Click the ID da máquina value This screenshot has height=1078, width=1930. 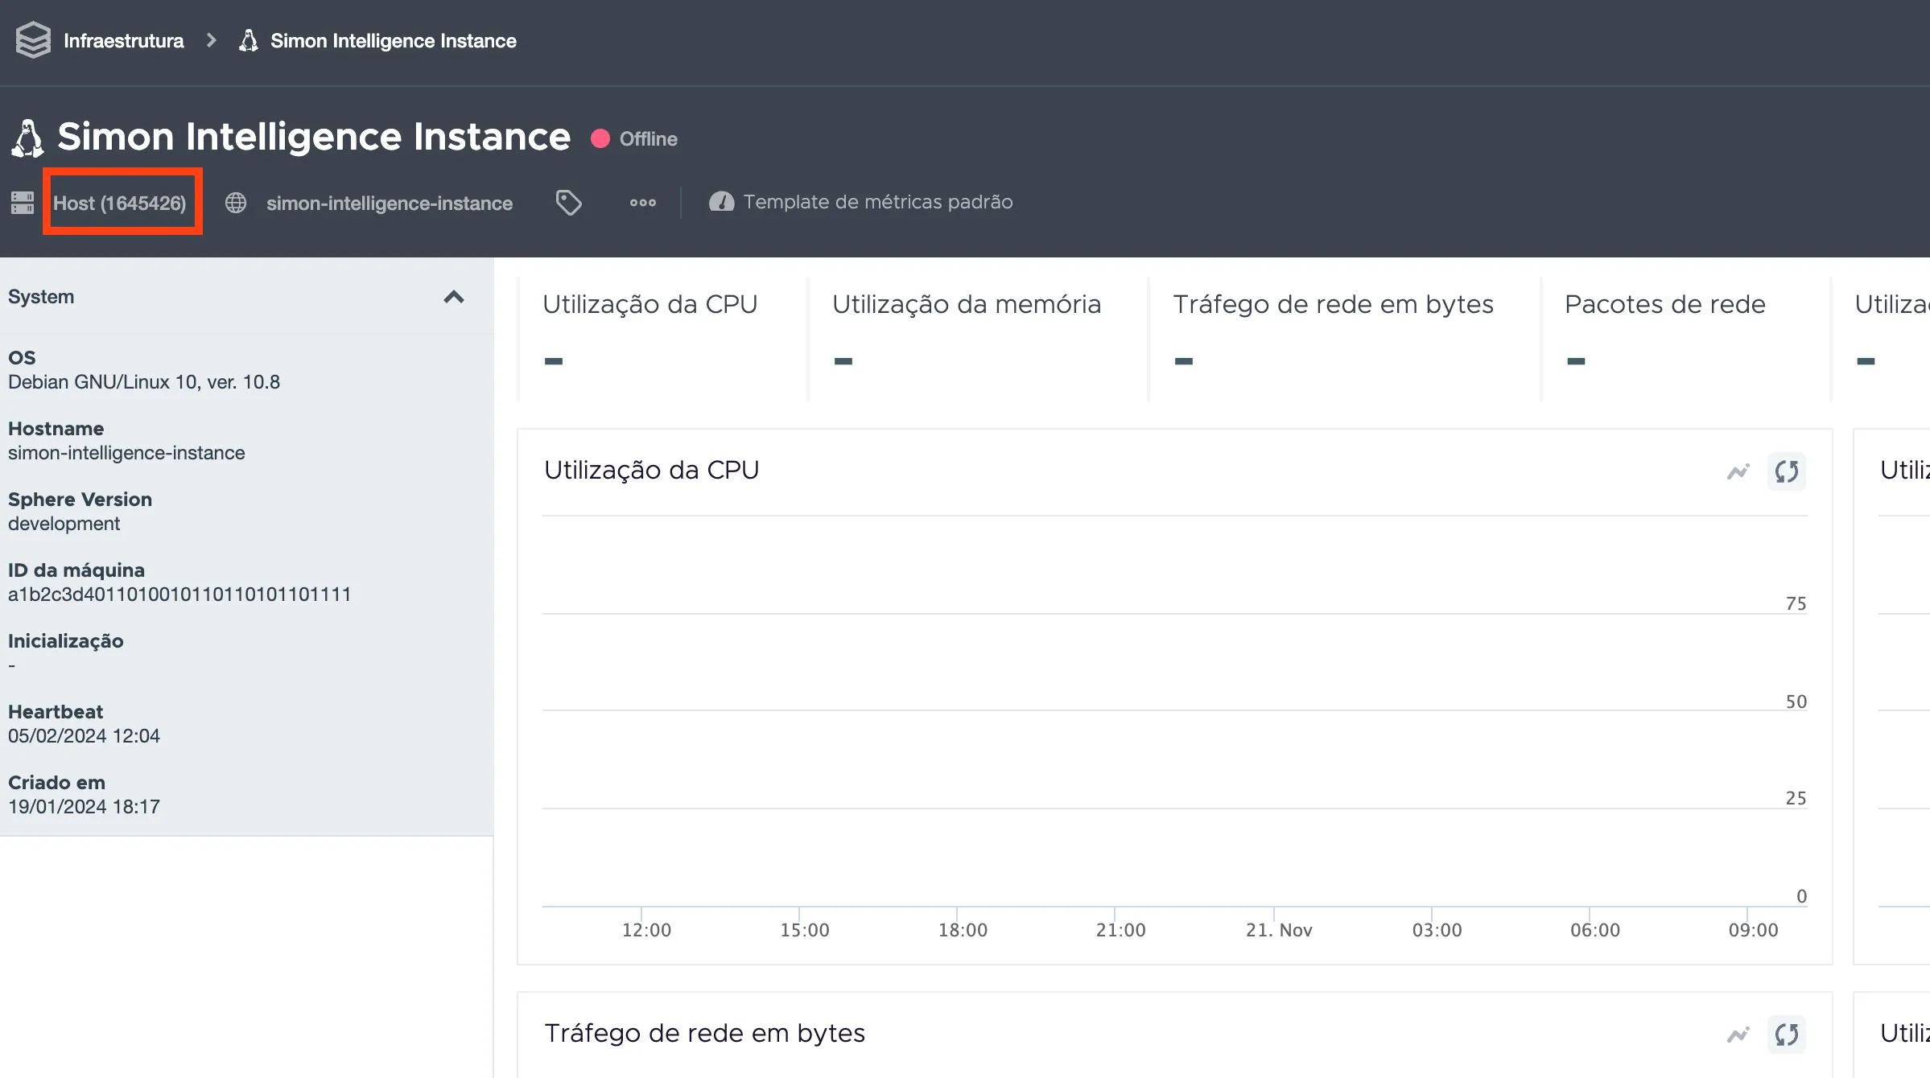coord(179,595)
